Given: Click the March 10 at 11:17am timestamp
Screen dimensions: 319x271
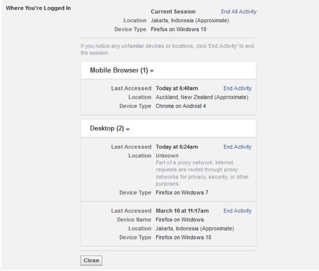Looking at the screenshot, I should (182, 211).
